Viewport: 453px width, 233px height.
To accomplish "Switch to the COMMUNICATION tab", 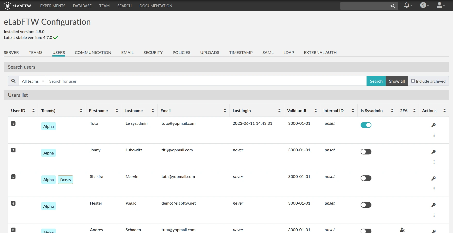I will (93, 52).
